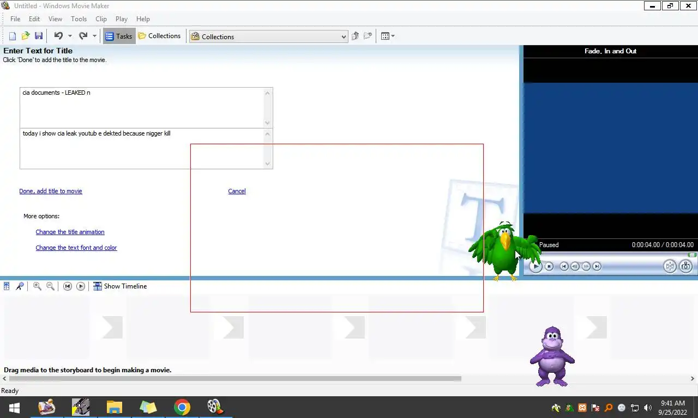Expand the redo history arrow

(x=94, y=36)
